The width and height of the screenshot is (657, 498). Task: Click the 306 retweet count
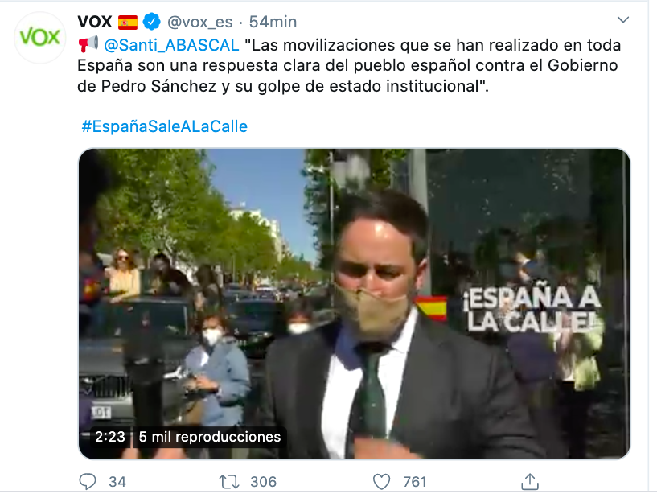[263, 482]
